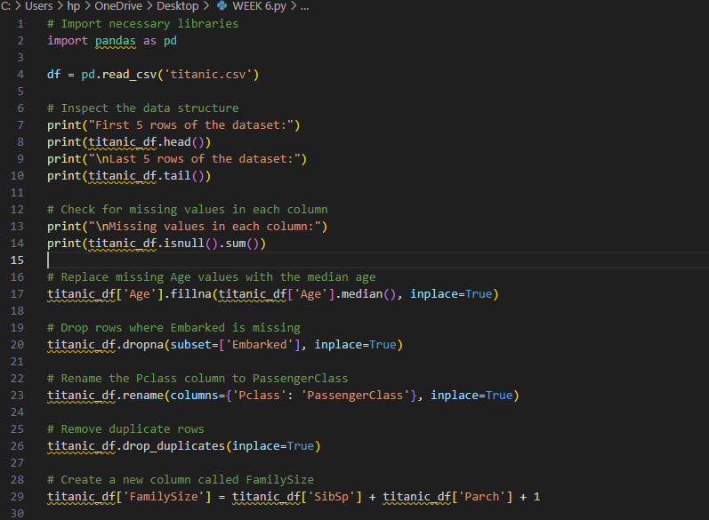Click 'read_csv' function on line 4

[129, 75]
